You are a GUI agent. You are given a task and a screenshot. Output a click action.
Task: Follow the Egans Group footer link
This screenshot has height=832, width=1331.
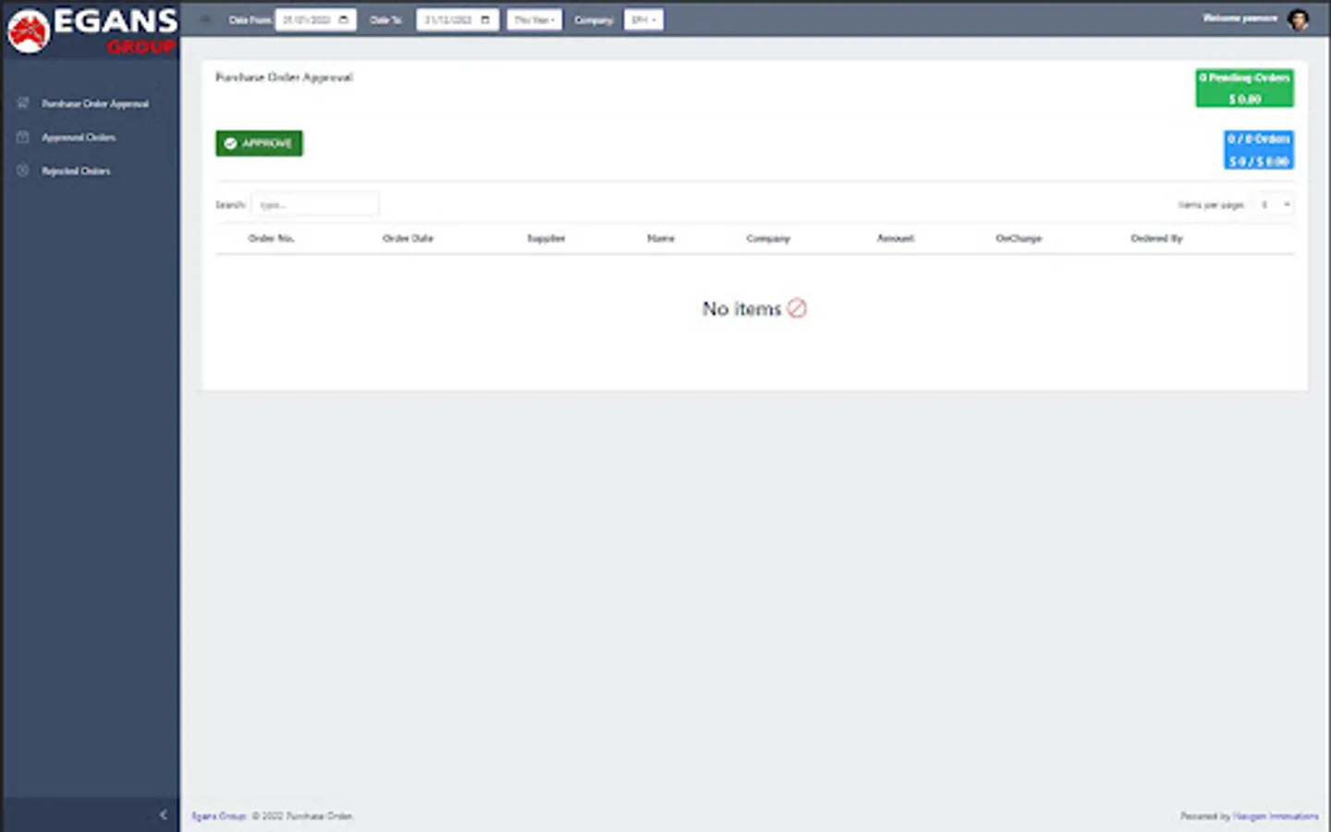click(219, 816)
